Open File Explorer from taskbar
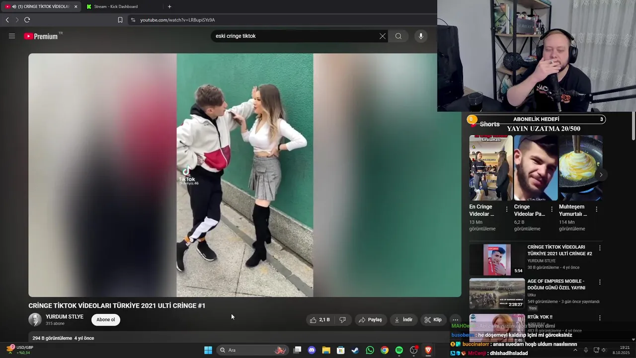The width and height of the screenshot is (636, 358). [x=326, y=350]
